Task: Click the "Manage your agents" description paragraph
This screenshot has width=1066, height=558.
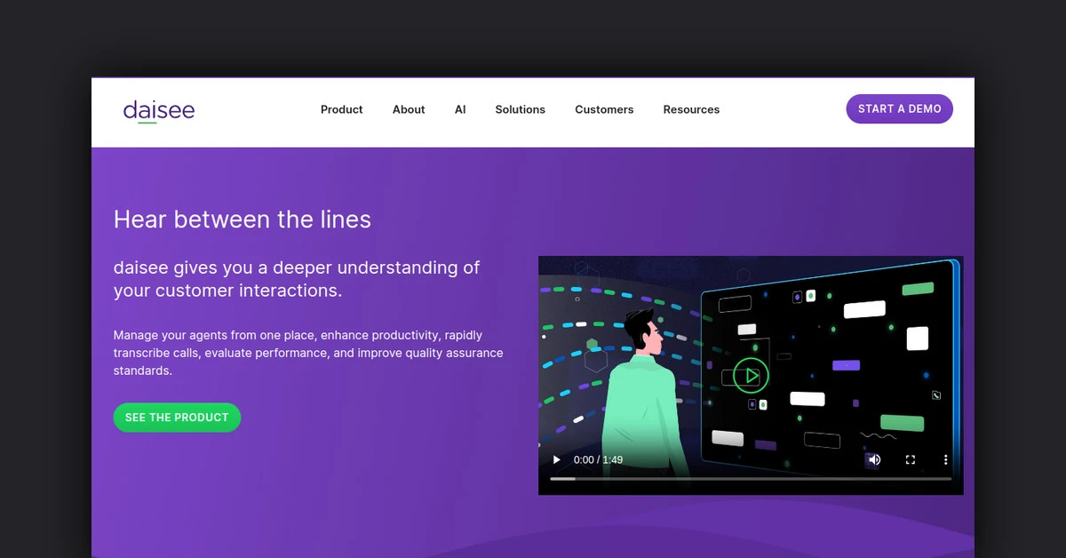Action: point(307,353)
